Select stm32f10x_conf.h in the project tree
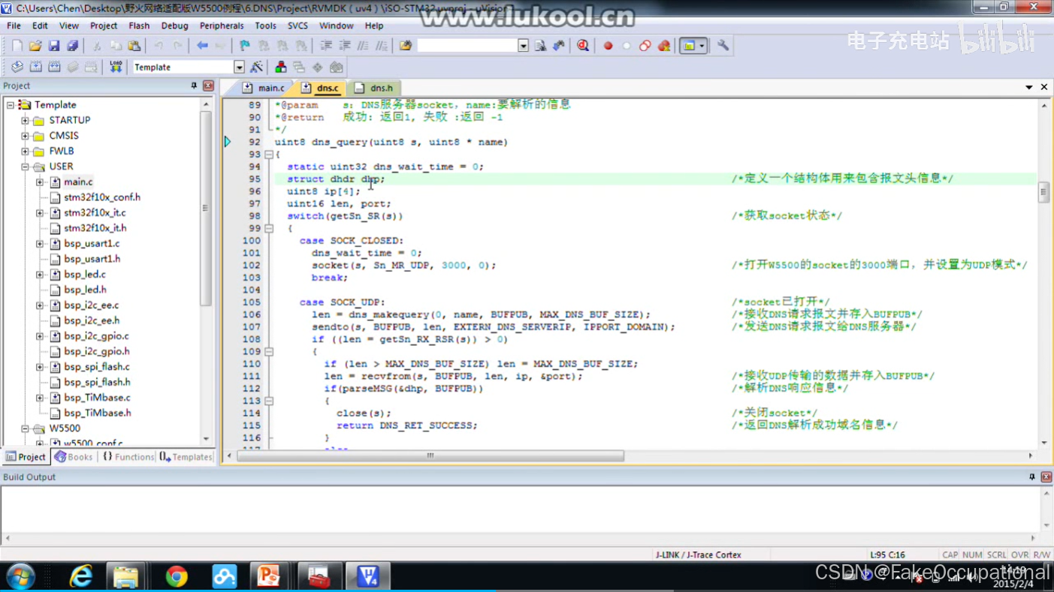Screen dimensions: 1054x592 click(x=102, y=197)
